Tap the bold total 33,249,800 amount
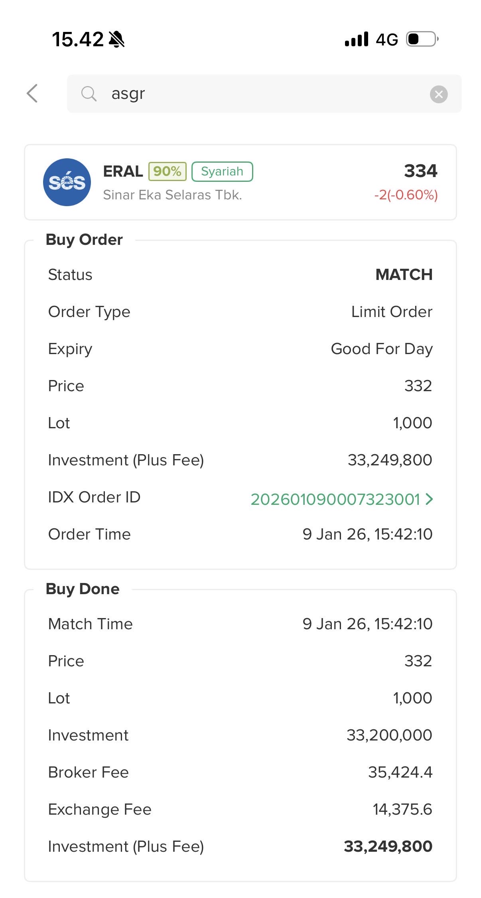 click(x=388, y=846)
